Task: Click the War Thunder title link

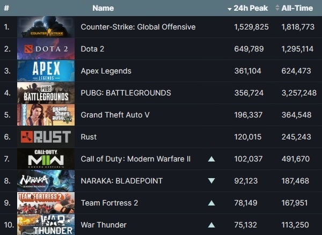Action: click(x=104, y=225)
